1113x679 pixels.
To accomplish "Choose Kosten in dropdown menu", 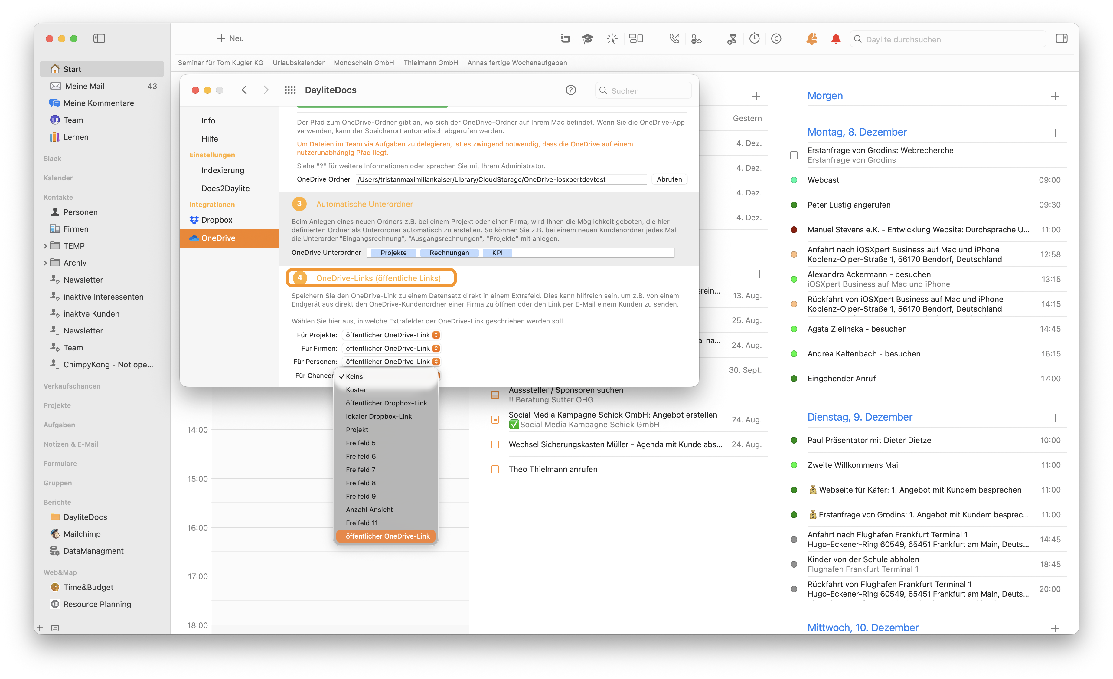I will 386,390.
